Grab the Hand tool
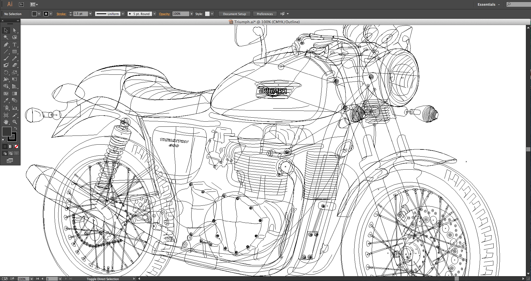This screenshot has height=281, width=531. point(6,121)
